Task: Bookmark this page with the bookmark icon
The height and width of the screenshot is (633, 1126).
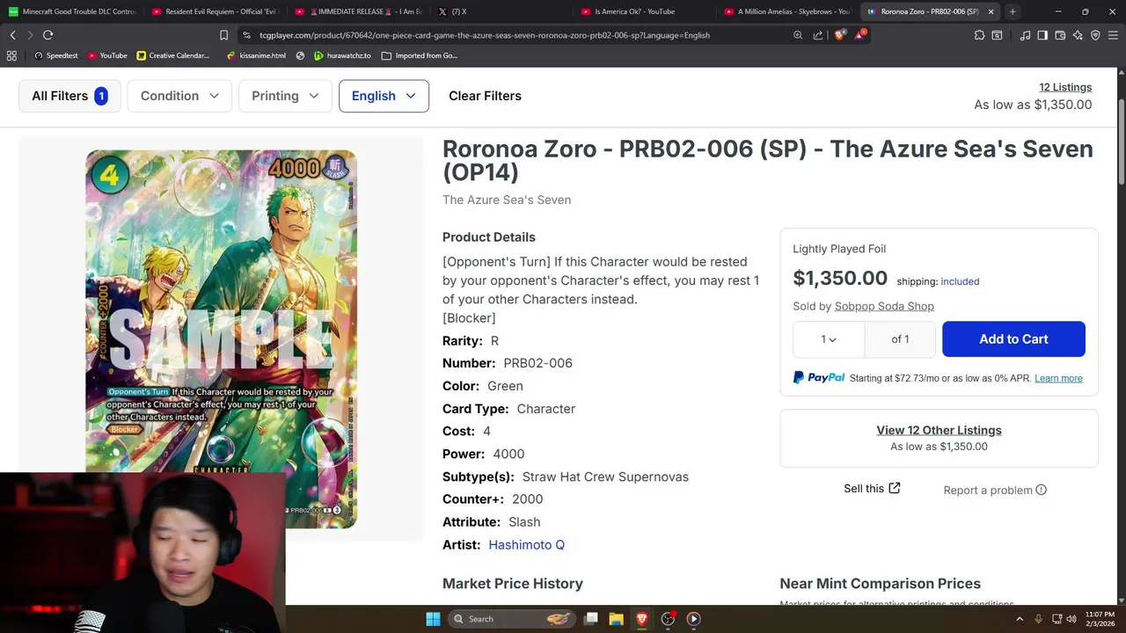Action: [x=223, y=35]
